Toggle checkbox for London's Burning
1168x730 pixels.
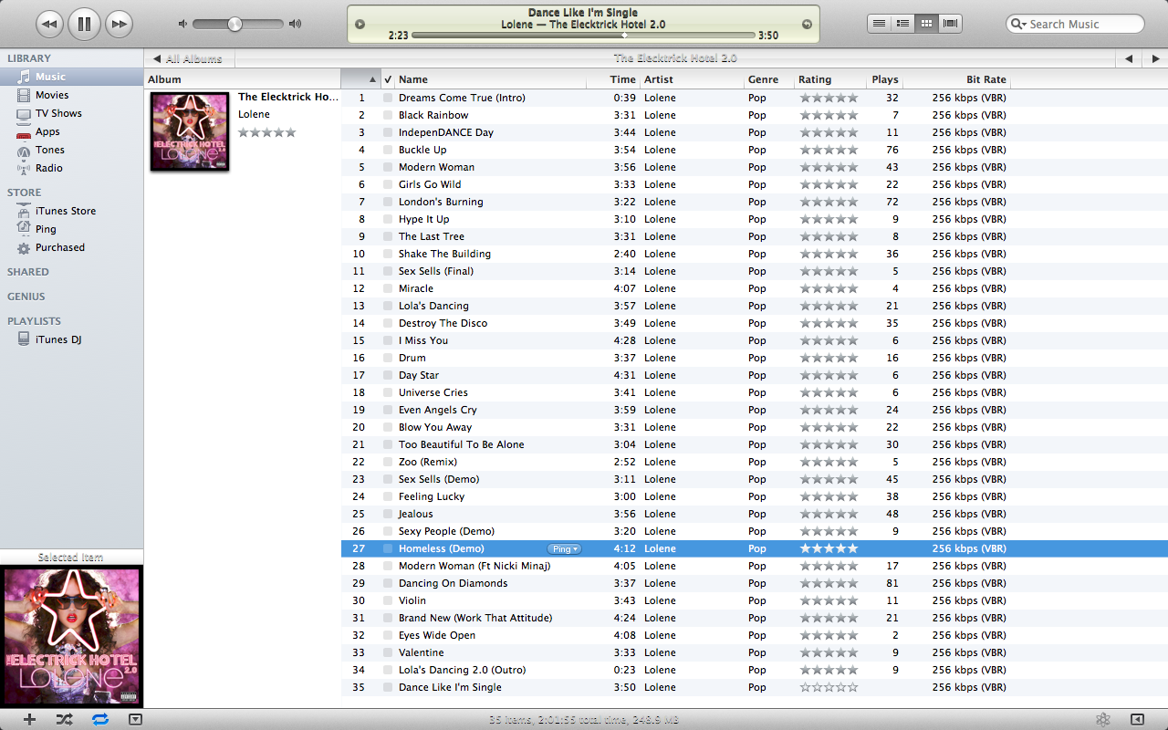tap(388, 202)
